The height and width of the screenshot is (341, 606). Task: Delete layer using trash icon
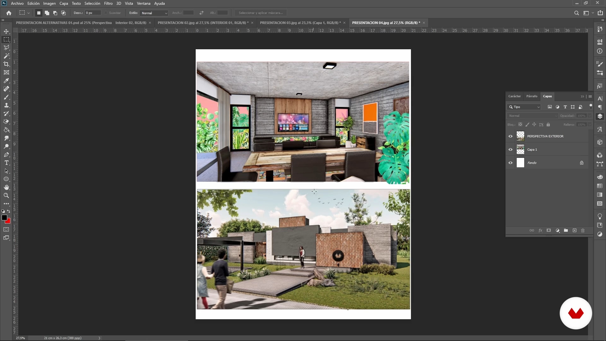pyautogui.click(x=583, y=230)
